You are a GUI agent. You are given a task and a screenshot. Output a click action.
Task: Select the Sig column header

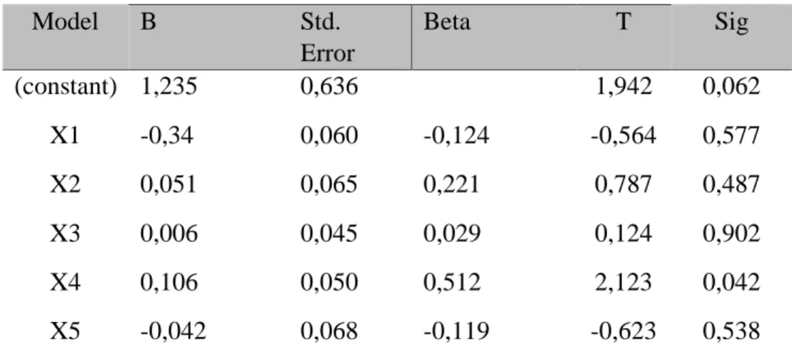click(731, 24)
